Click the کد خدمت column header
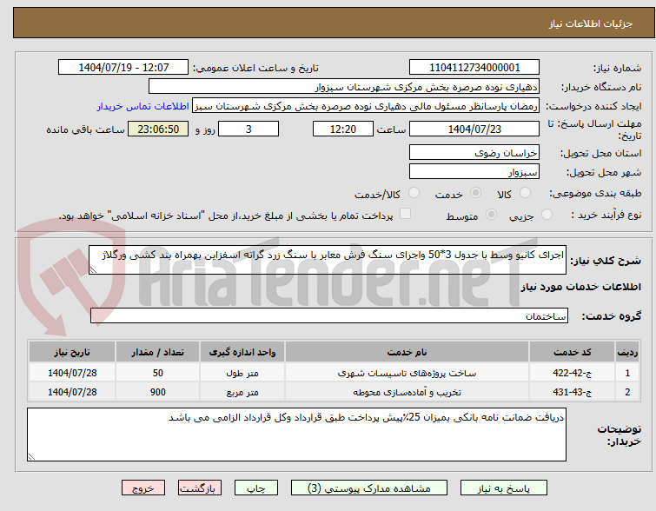The height and width of the screenshot is (511, 656). coord(572,352)
